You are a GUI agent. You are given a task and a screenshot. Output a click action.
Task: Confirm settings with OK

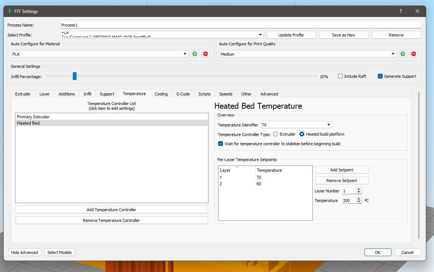pyautogui.click(x=378, y=252)
